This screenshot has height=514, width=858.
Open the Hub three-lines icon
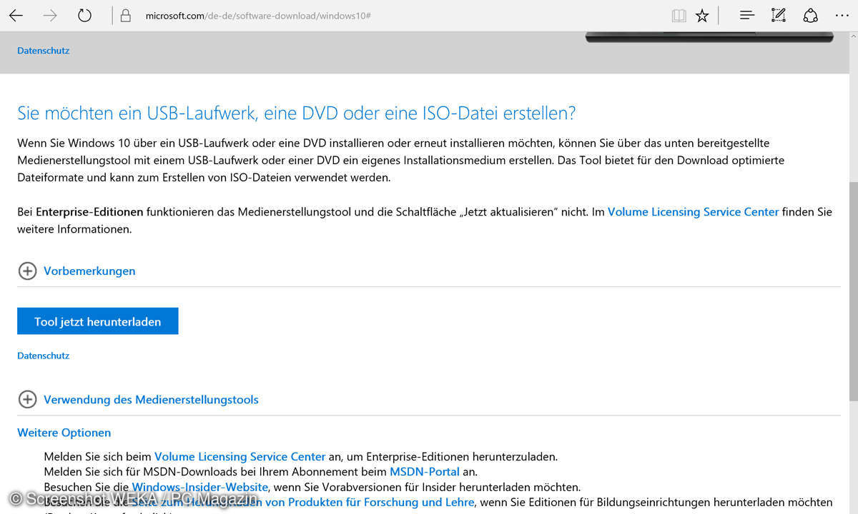point(747,15)
